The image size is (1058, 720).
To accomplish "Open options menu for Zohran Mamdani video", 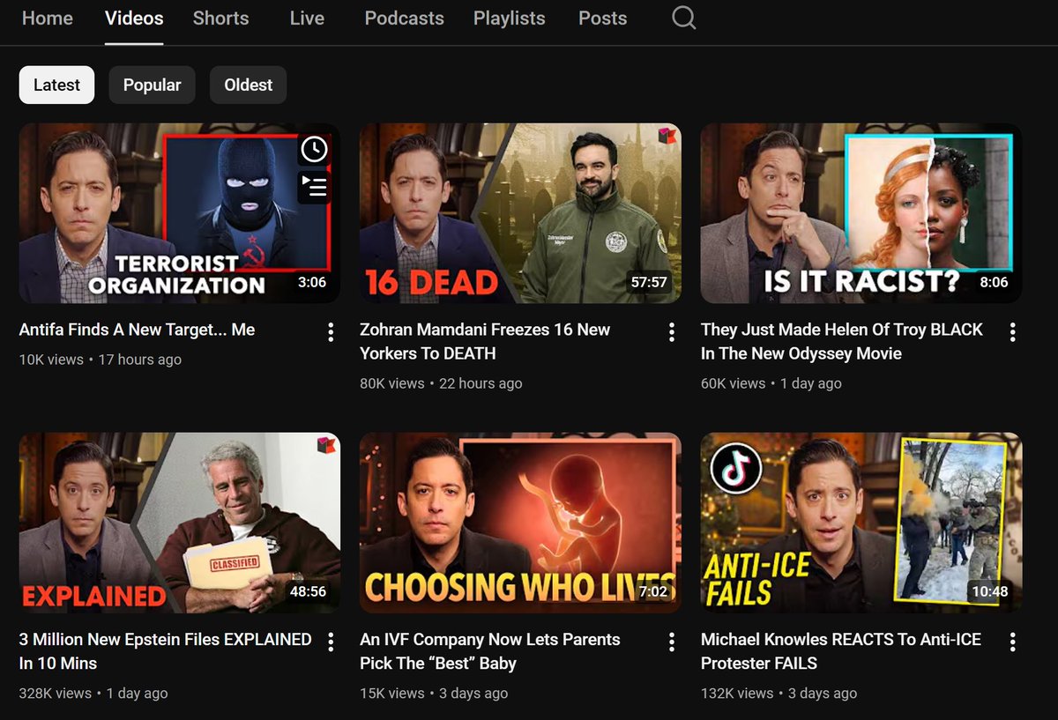I will point(671,331).
